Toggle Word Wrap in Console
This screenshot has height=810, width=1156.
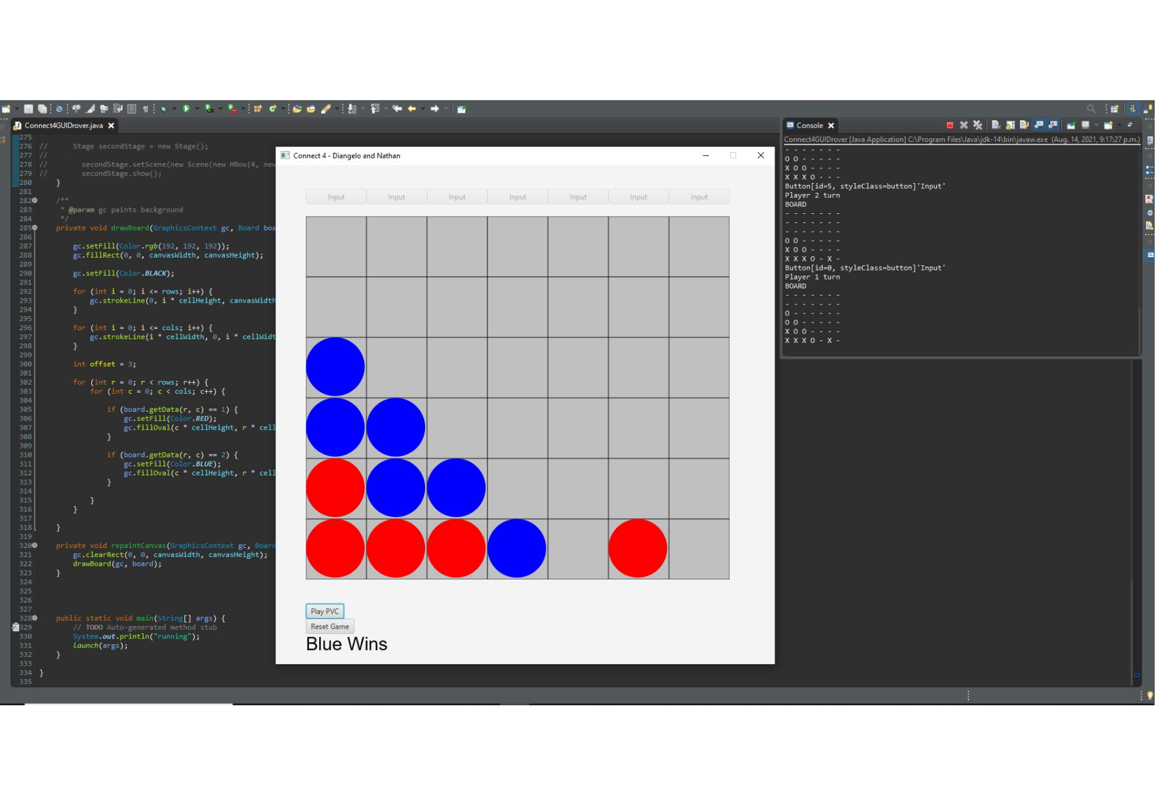1024,125
